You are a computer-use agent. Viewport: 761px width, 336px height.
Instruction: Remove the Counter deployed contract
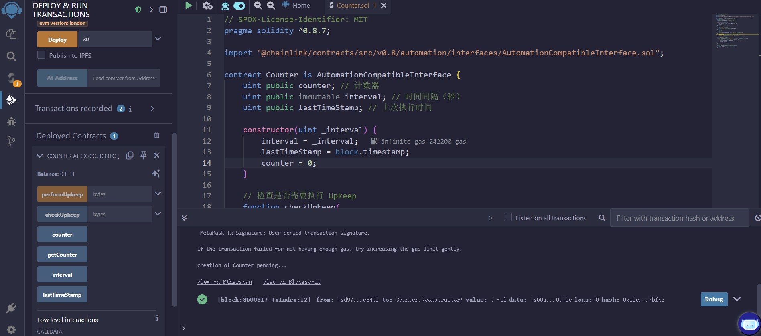[157, 155]
